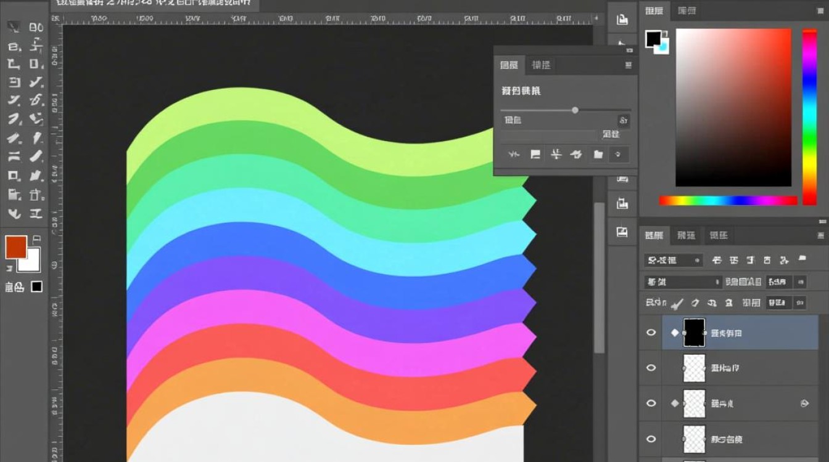Screen dimensions: 829x462
Task: Open the layers panel's options menu
Action: [821, 235]
